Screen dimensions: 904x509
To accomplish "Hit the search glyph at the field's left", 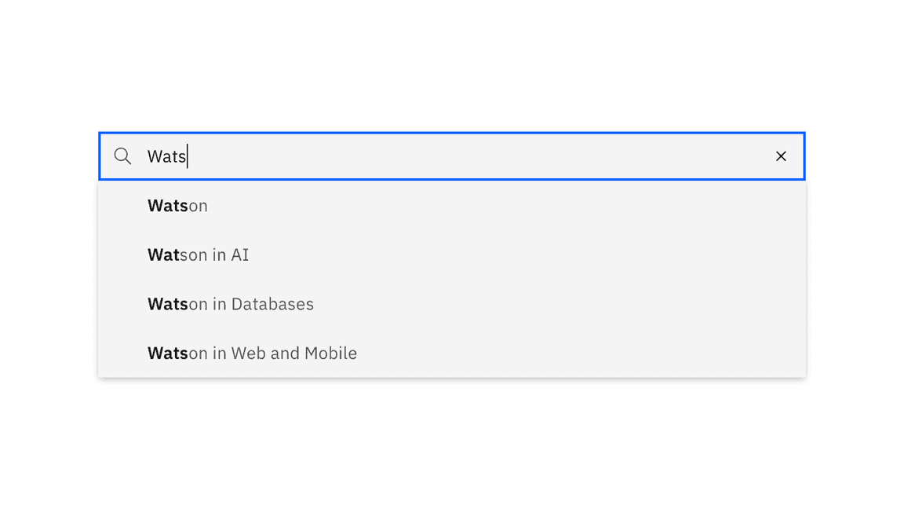I will [122, 156].
